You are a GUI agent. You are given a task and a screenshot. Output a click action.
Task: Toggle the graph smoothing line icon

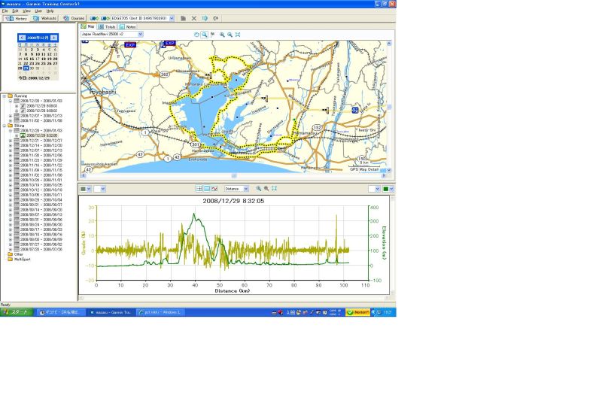tap(214, 188)
